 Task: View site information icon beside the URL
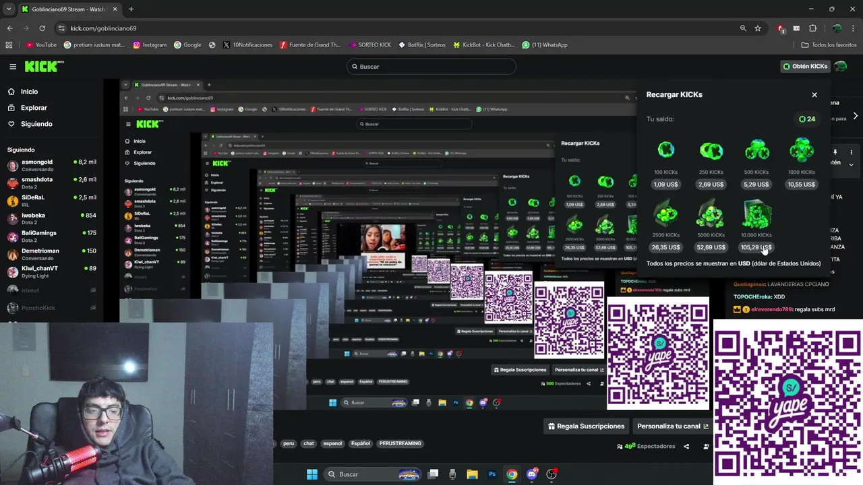[61, 28]
